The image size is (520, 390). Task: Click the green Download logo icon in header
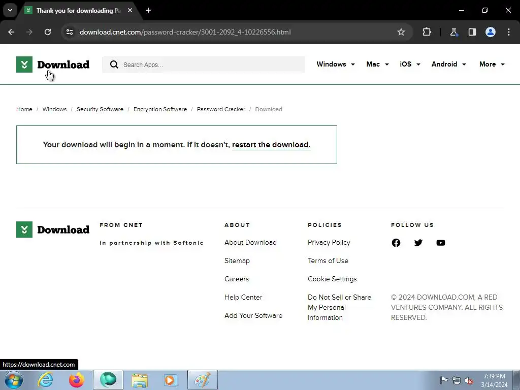(x=24, y=64)
